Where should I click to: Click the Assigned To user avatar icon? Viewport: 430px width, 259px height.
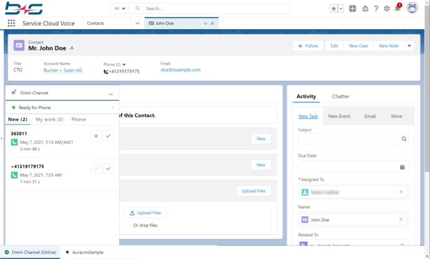305,192
